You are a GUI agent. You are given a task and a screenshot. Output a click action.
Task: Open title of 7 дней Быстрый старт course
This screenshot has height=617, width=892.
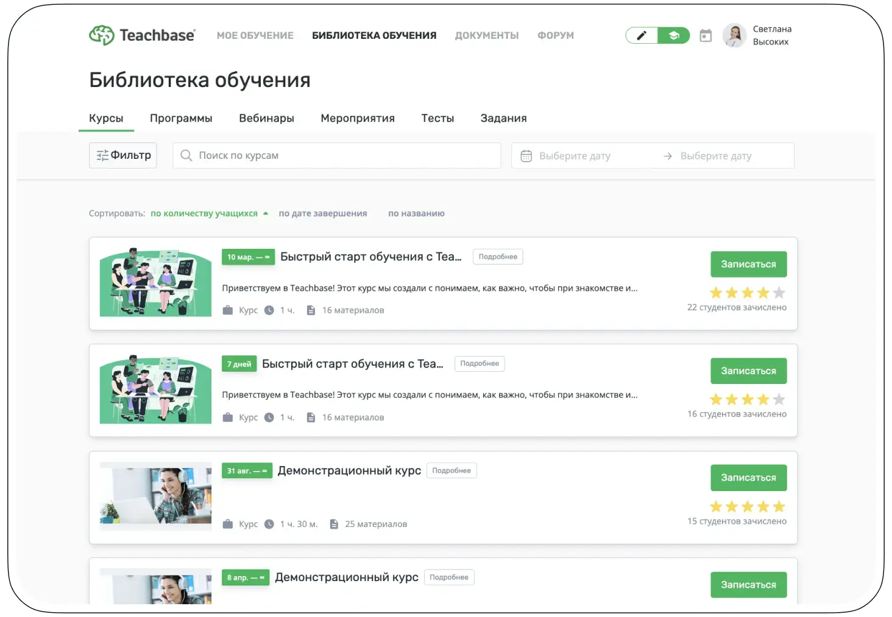pos(353,364)
